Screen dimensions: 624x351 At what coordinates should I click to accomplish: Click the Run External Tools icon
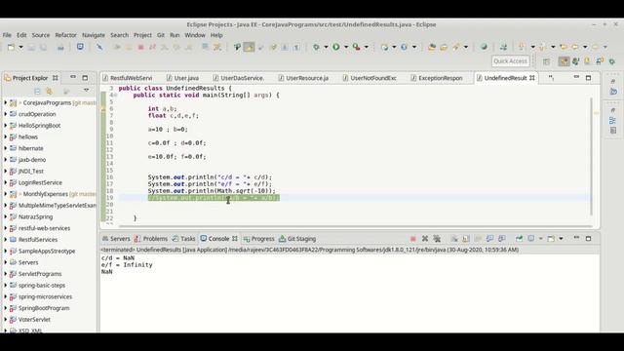coord(357,47)
